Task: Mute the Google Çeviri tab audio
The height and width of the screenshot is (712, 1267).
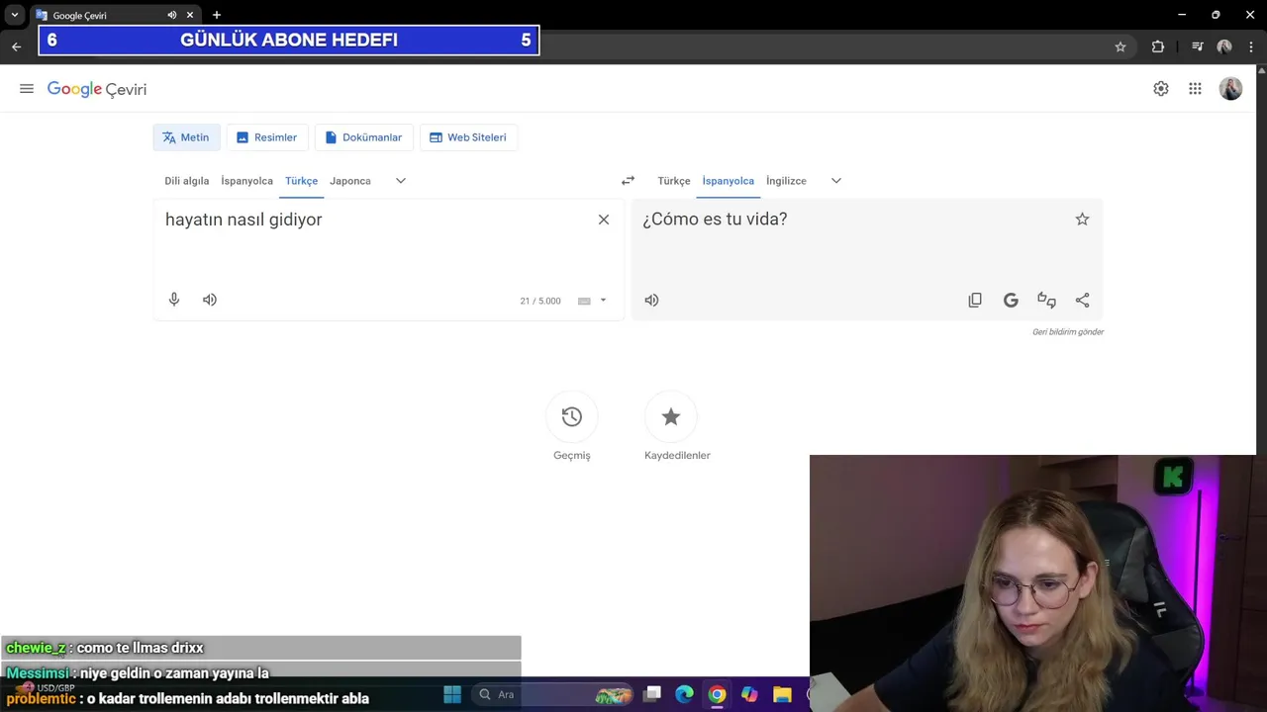Action: click(x=172, y=15)
